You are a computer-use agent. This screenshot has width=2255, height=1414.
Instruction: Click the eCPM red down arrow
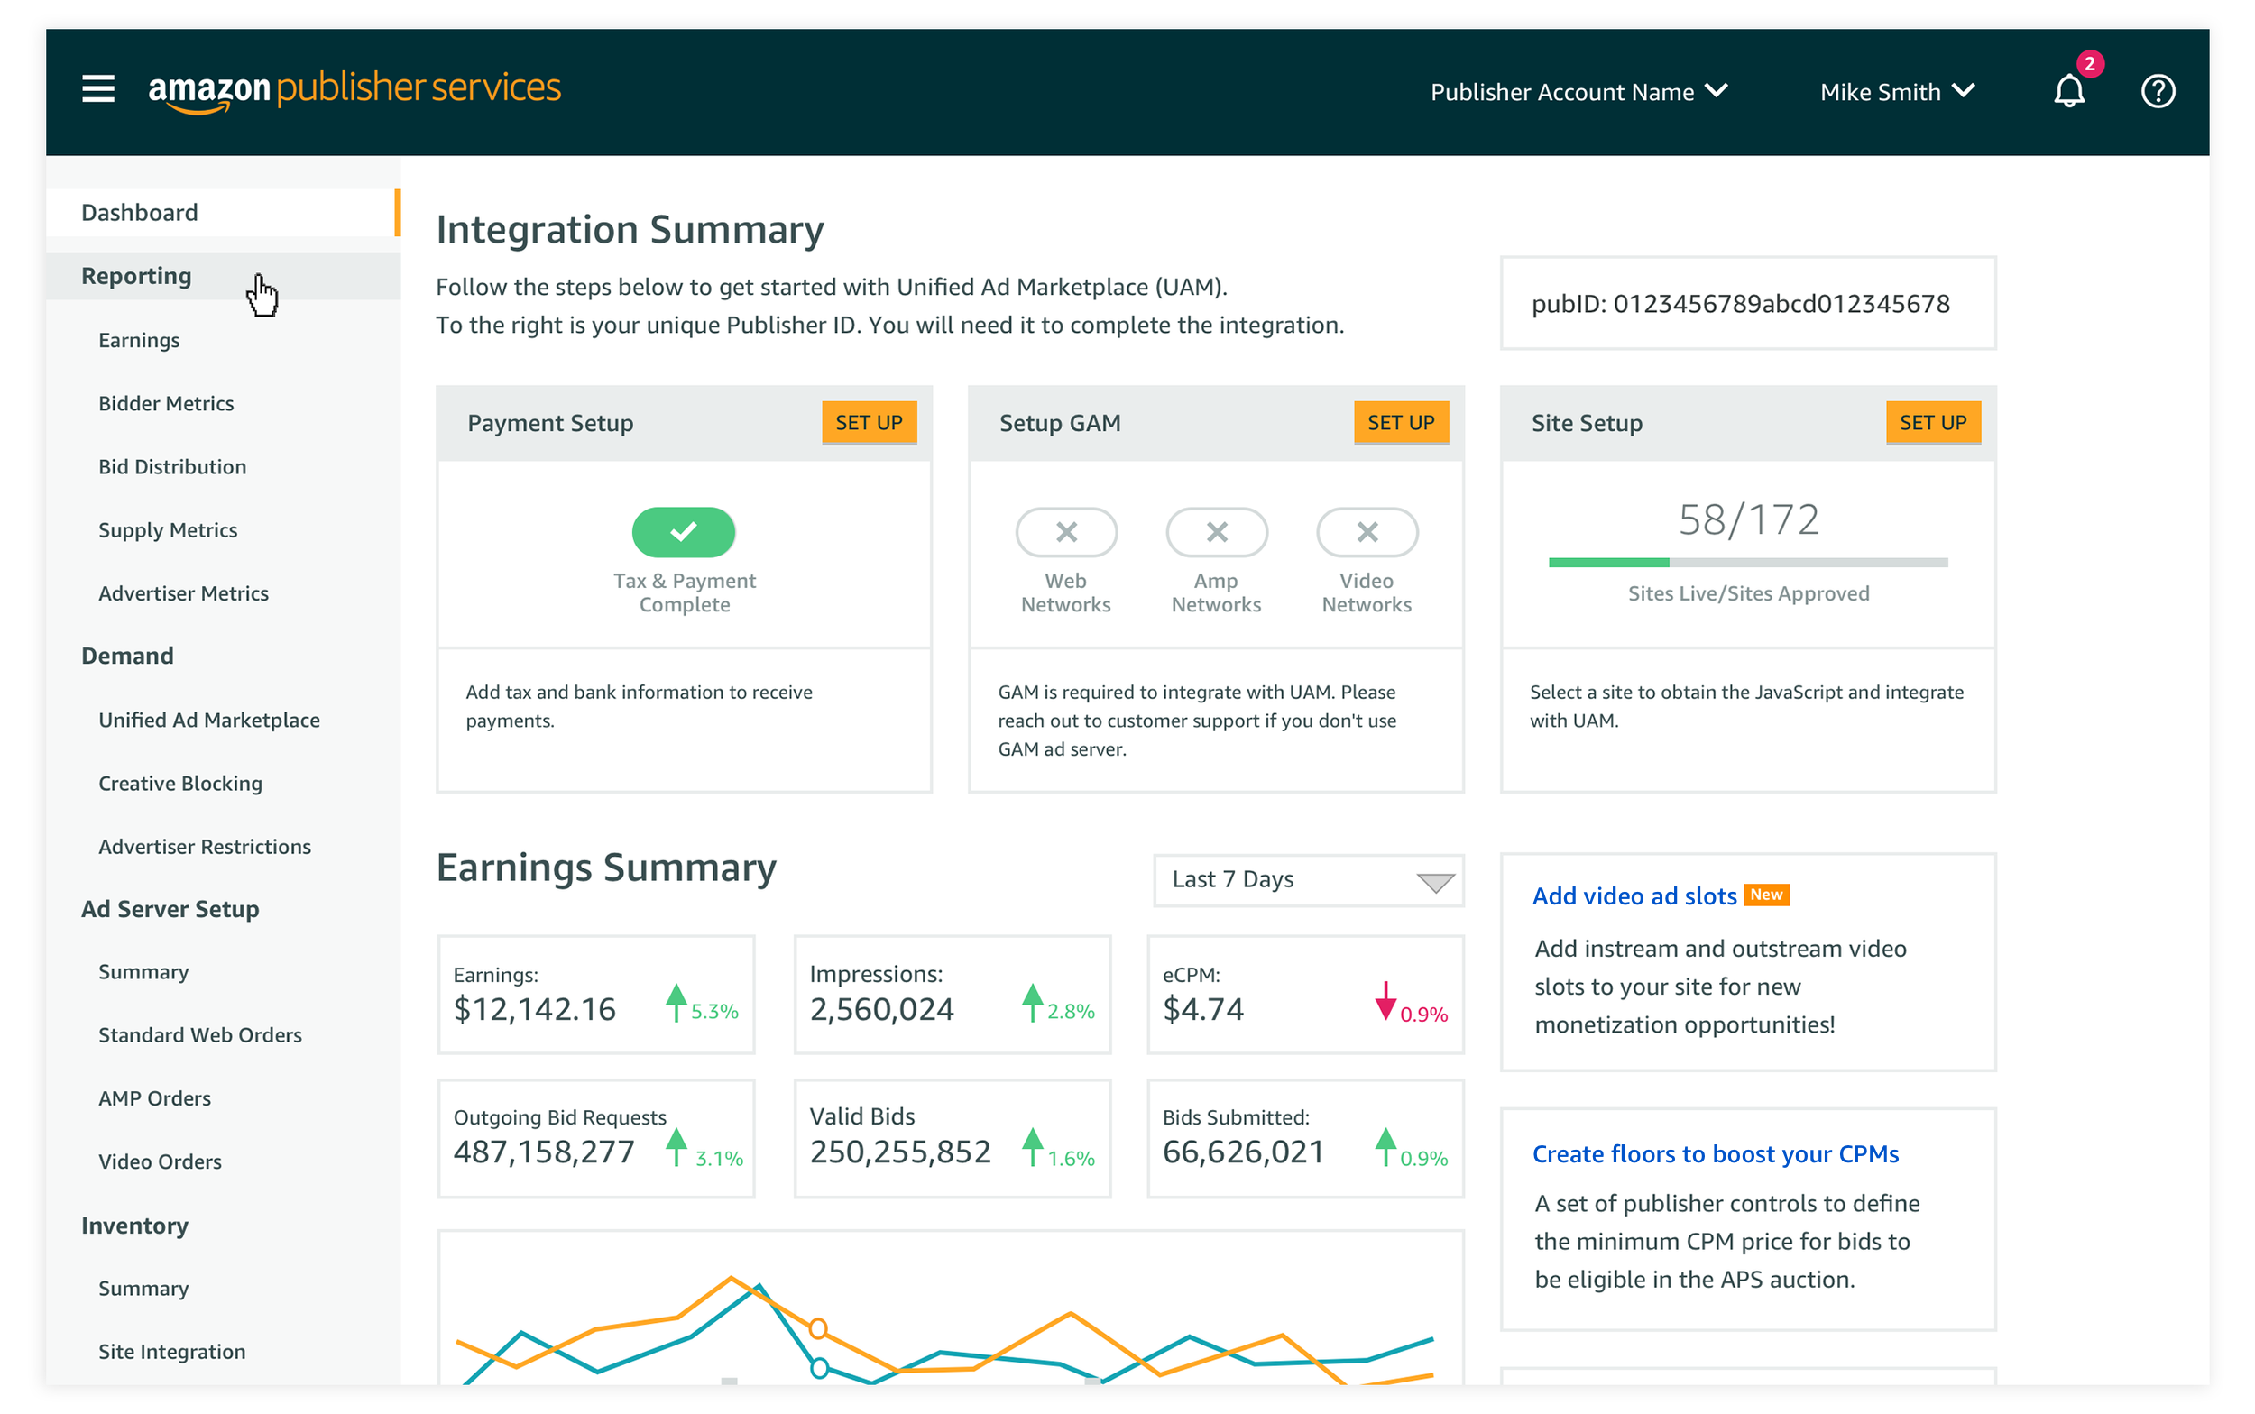click(x=1385, y=1003)
